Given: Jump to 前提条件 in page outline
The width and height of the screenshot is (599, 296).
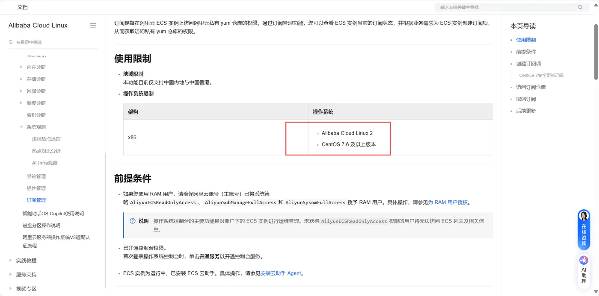Looking at the screenshot, I should (x=526, y=52).
